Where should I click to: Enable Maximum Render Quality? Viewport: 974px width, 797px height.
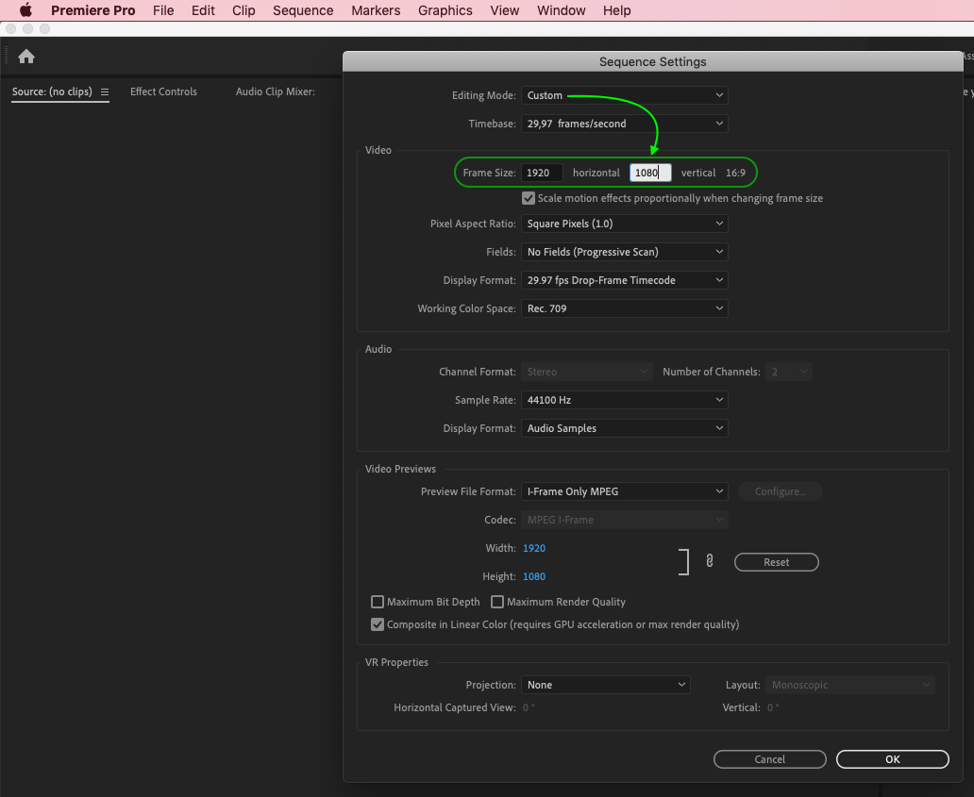(497, 602)
